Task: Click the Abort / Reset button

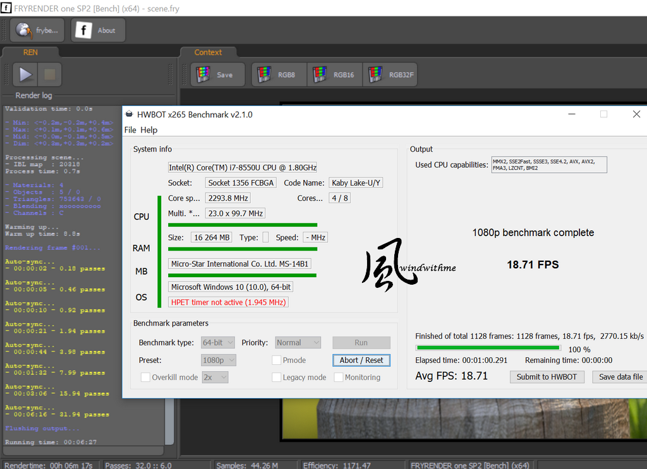Action: coord(361,360)
